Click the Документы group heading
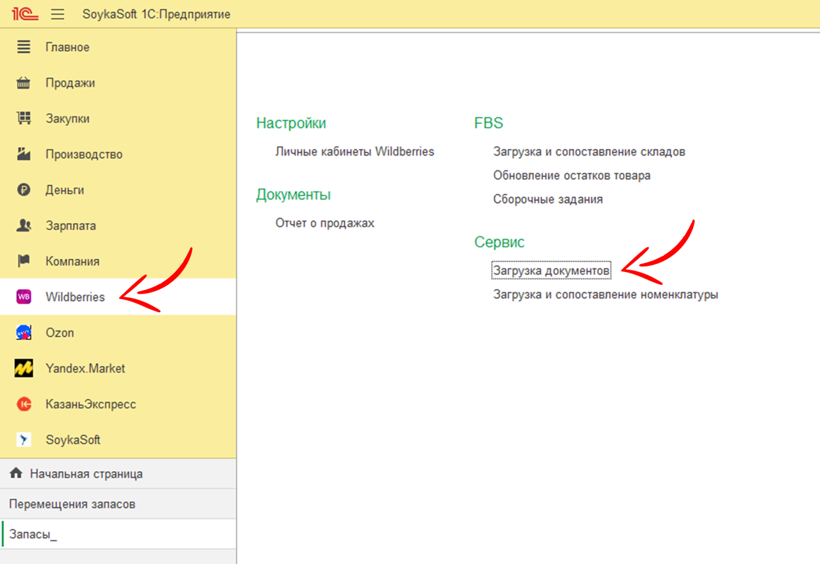 [x=293, y=194]
